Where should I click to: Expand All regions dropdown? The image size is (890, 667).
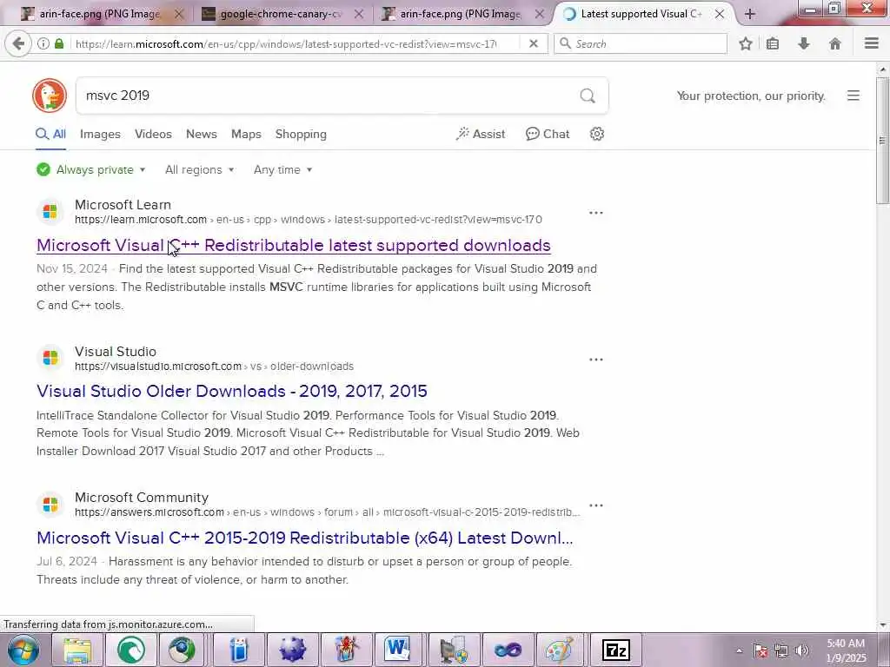pyautogui.click(x=199, y=169)
